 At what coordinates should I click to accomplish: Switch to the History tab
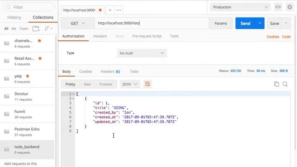tap(14, 18)
